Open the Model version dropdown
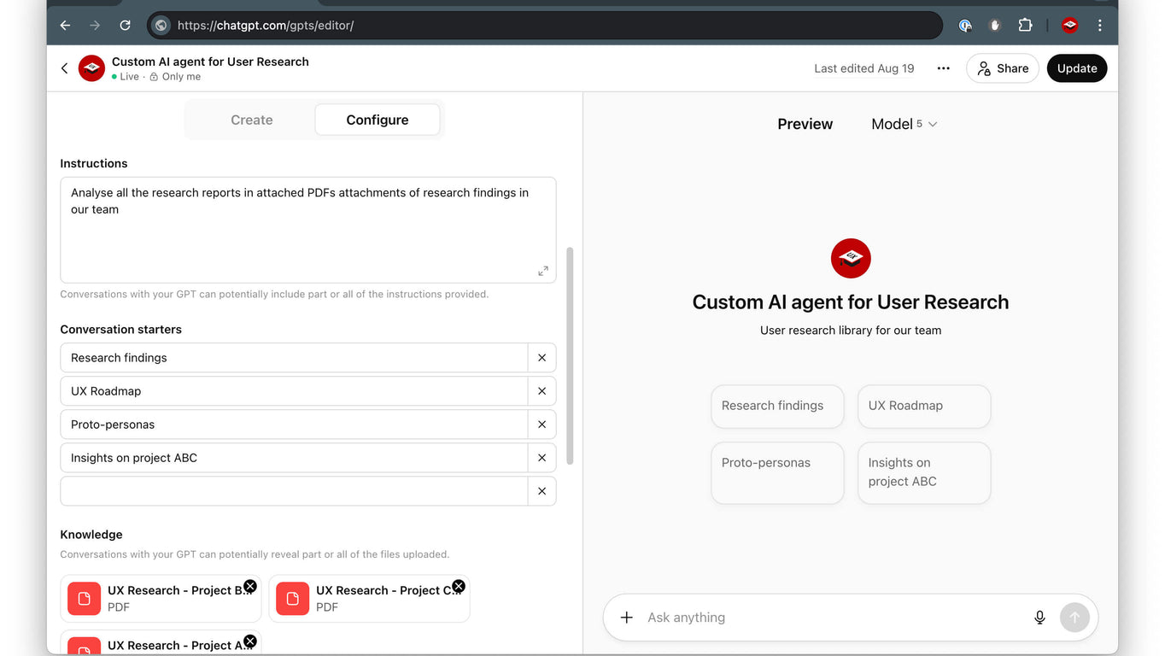Image resolution: width=1165 pixels, height=656 pixels. [904, 124]
